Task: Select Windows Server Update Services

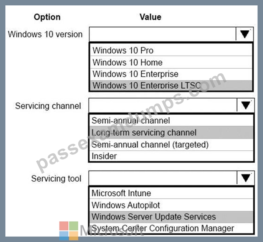Action: coord(171,217)
